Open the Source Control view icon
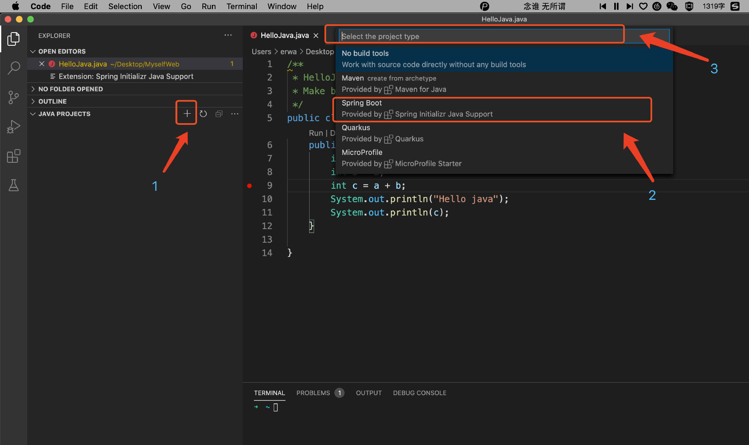Screen dimensions: 749x445 pos(14,98)
